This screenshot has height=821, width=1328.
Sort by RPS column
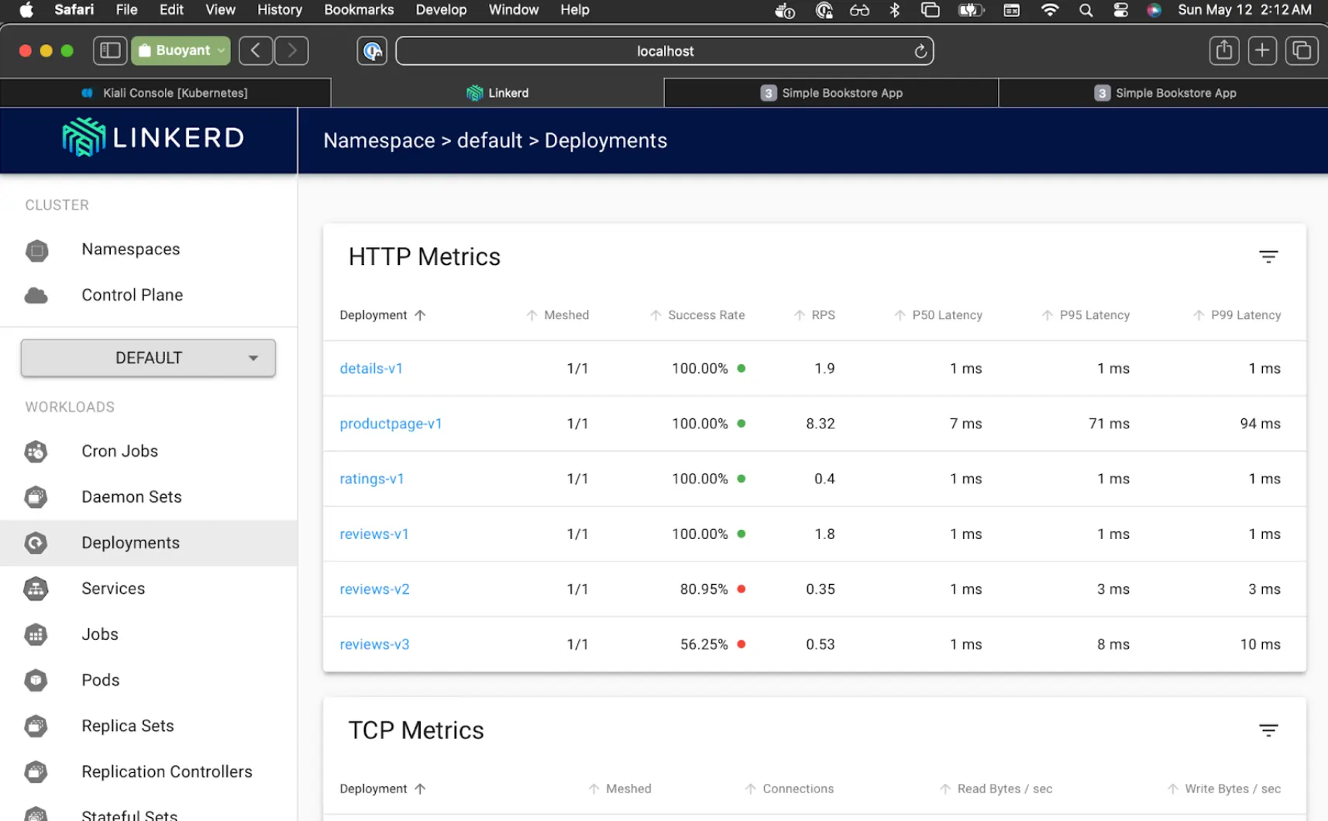pos(814,315)
